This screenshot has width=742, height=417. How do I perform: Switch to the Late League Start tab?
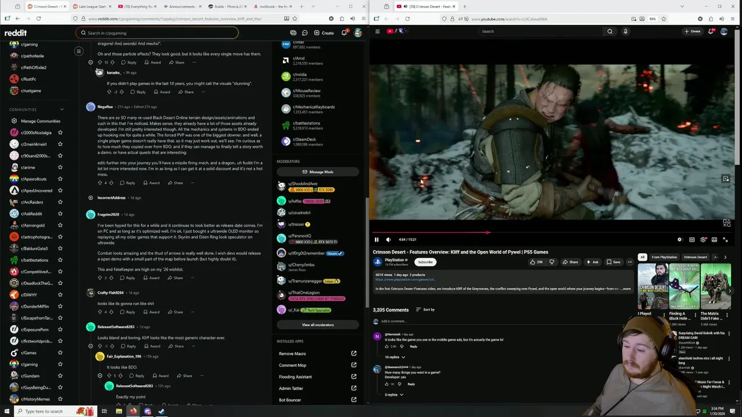point(93,6)
